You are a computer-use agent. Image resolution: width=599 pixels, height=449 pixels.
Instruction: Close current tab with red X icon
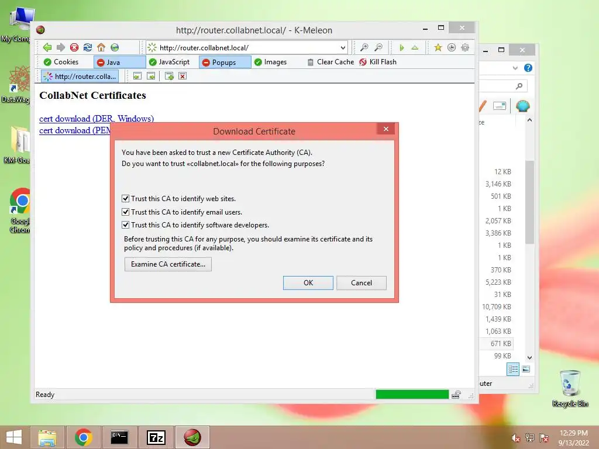tap(183, 77)
